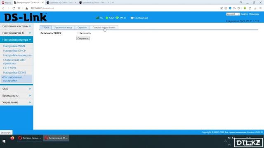Expand the SMS menu section
The width and height of the screenshot is (264, 148).
pos(16,89)
